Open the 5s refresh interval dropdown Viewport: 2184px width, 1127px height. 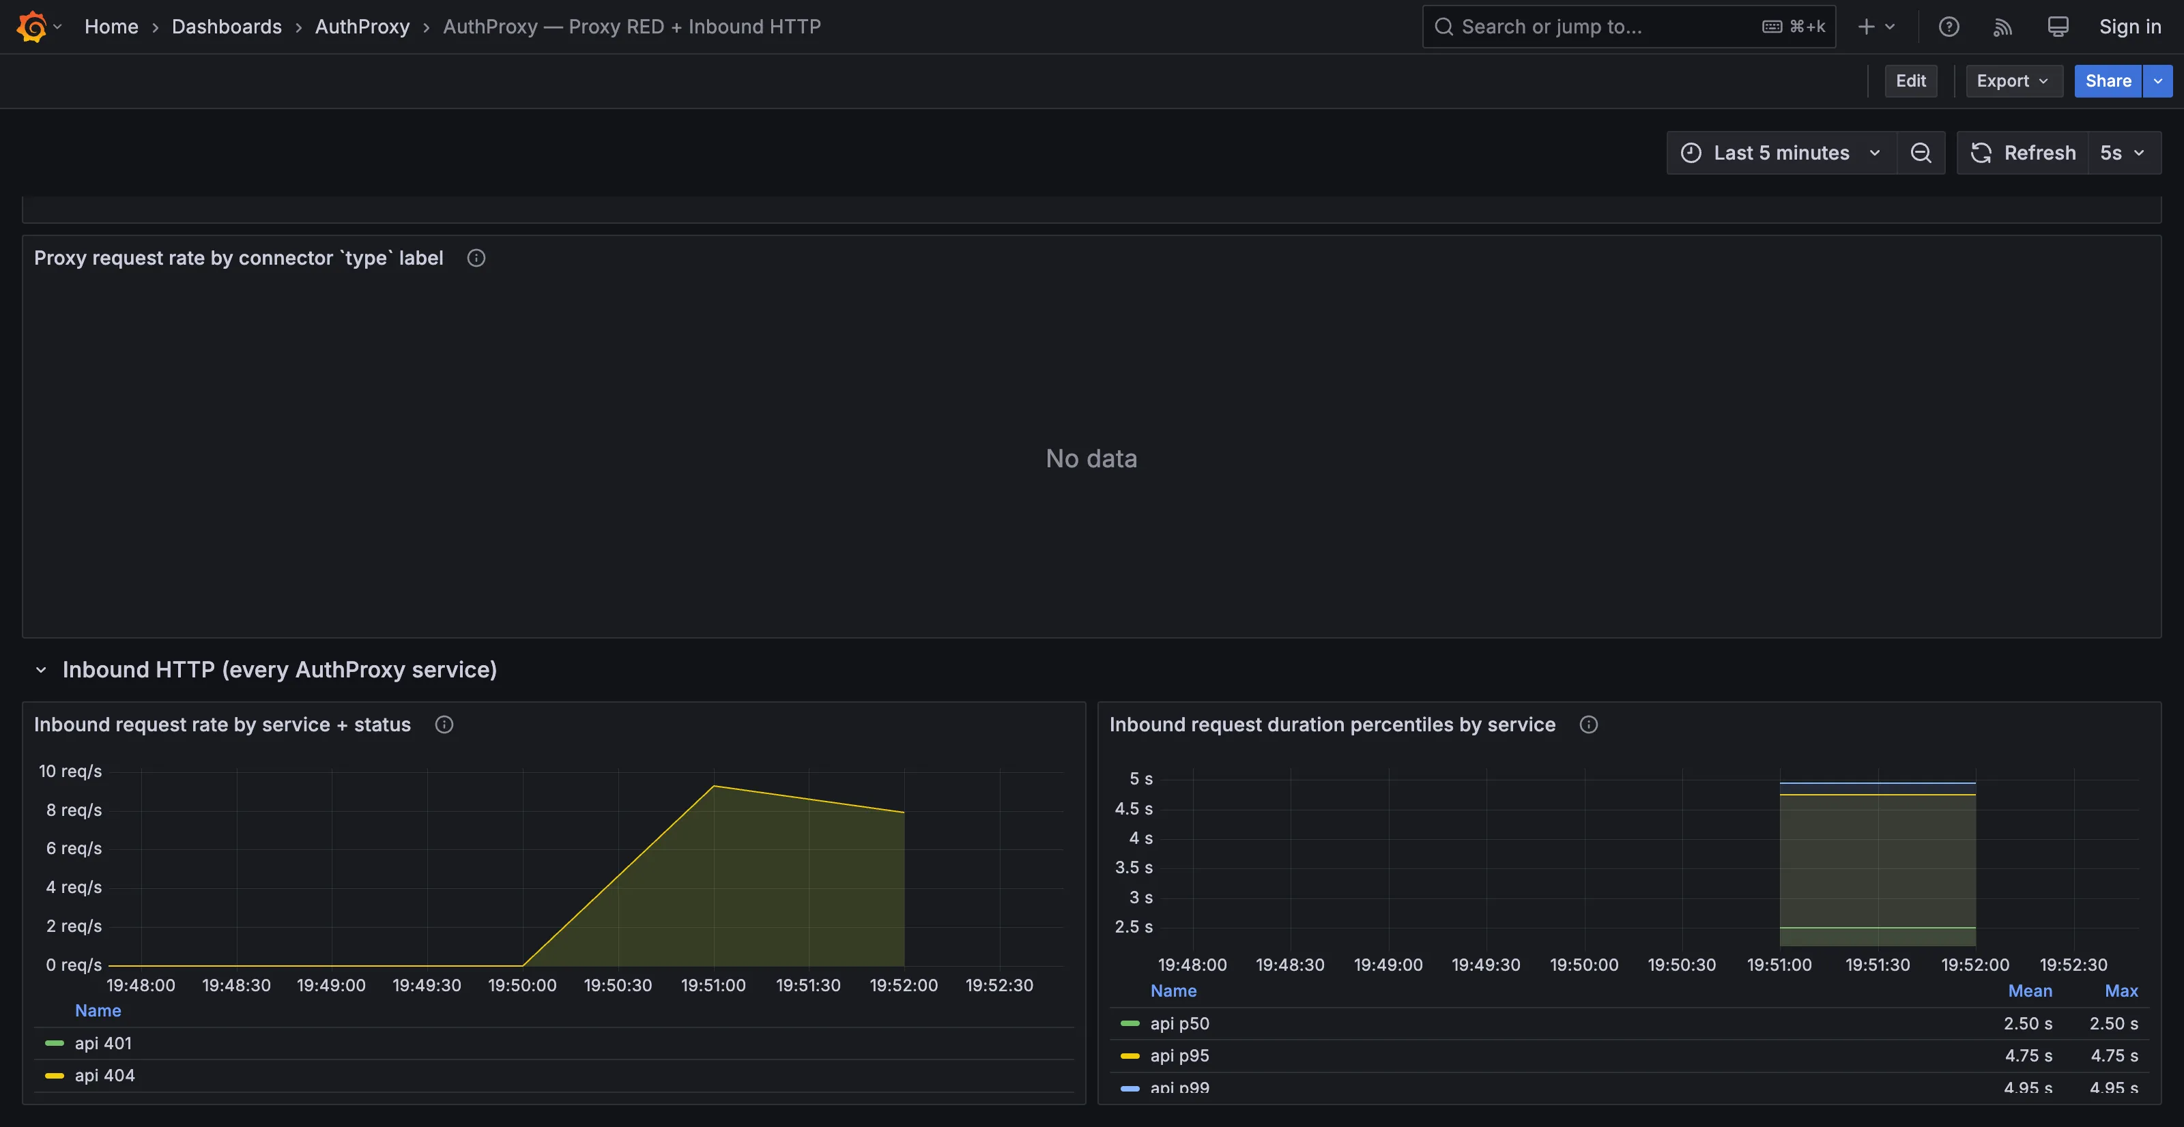[x=2124, y=153]
